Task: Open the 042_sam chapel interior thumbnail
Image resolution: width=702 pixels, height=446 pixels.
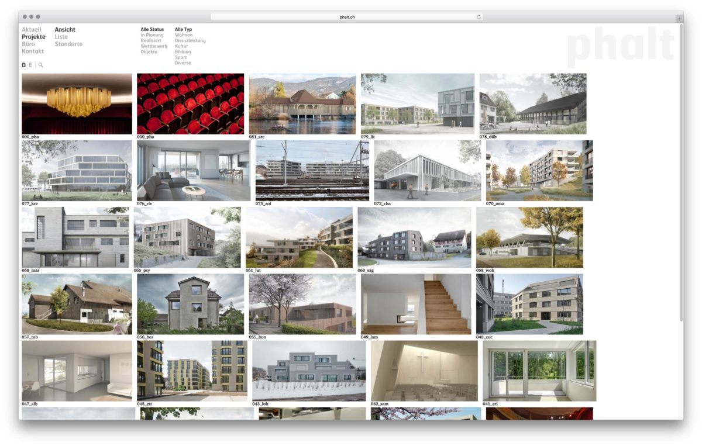Action: coord(424,371)
